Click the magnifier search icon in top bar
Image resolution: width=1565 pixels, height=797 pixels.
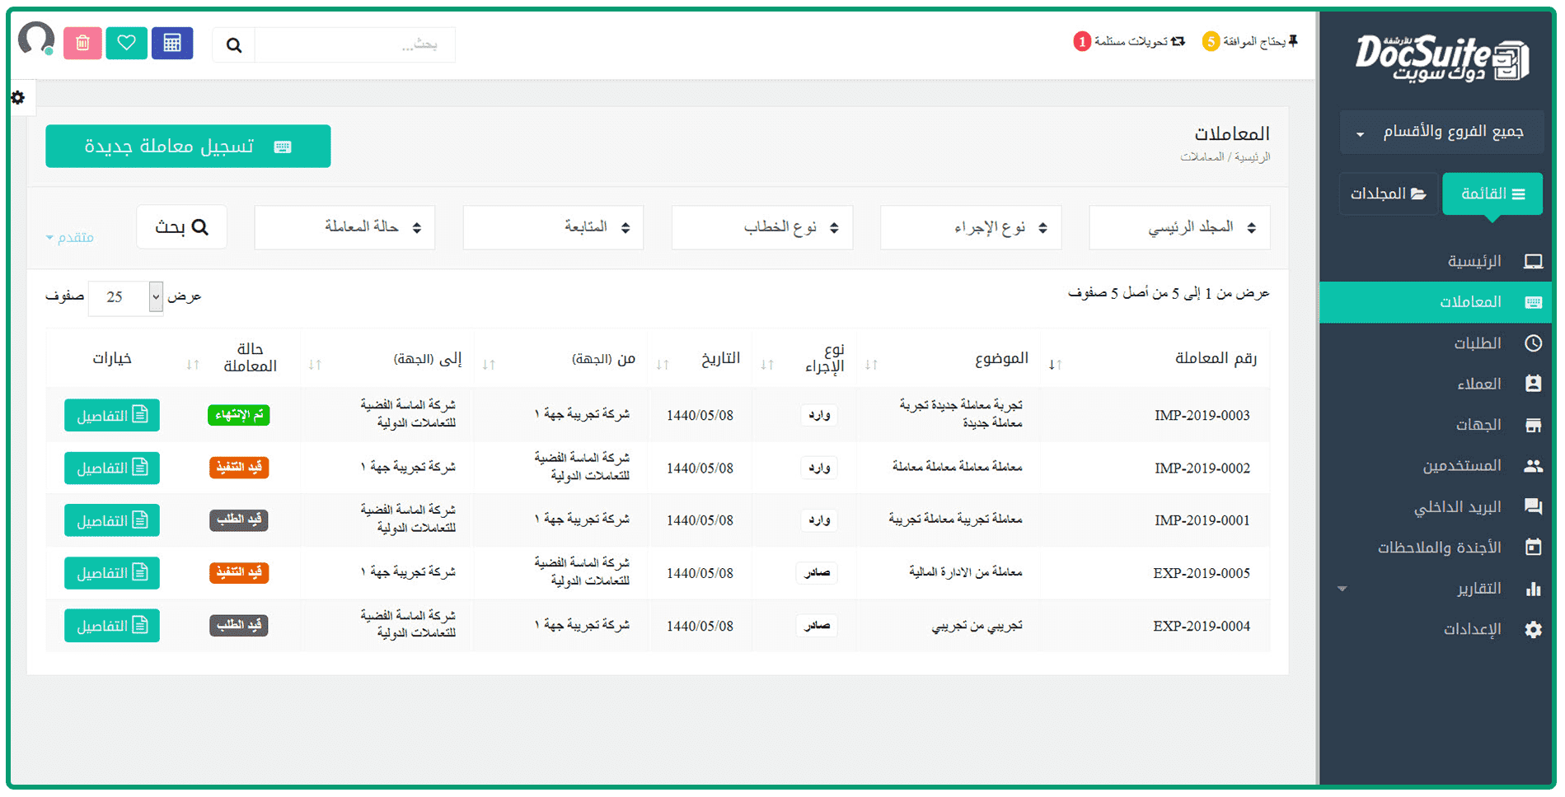coord(234,45)
